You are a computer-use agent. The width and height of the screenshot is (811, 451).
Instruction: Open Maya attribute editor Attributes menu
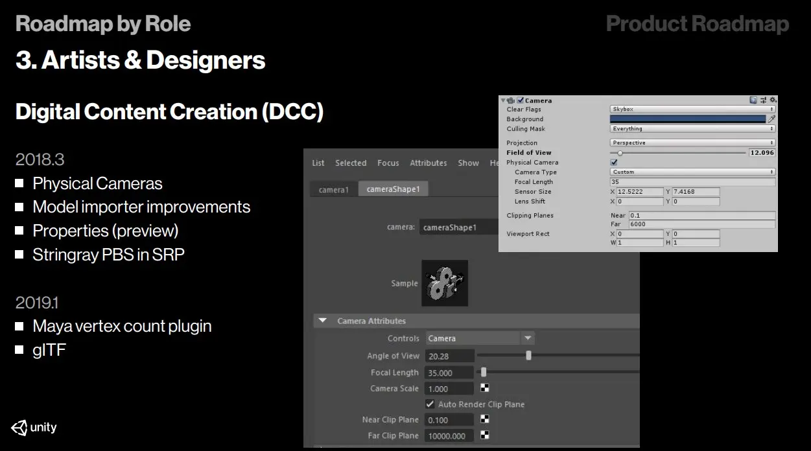point(429,163)
